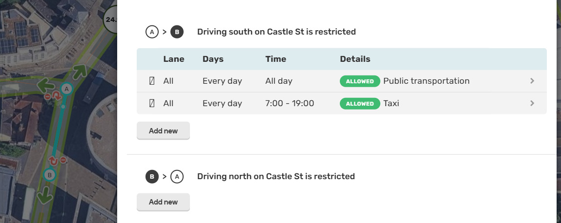This screenshot has height=223, width=561.
Task: Add new restriction for driving south
Action: 163,131
